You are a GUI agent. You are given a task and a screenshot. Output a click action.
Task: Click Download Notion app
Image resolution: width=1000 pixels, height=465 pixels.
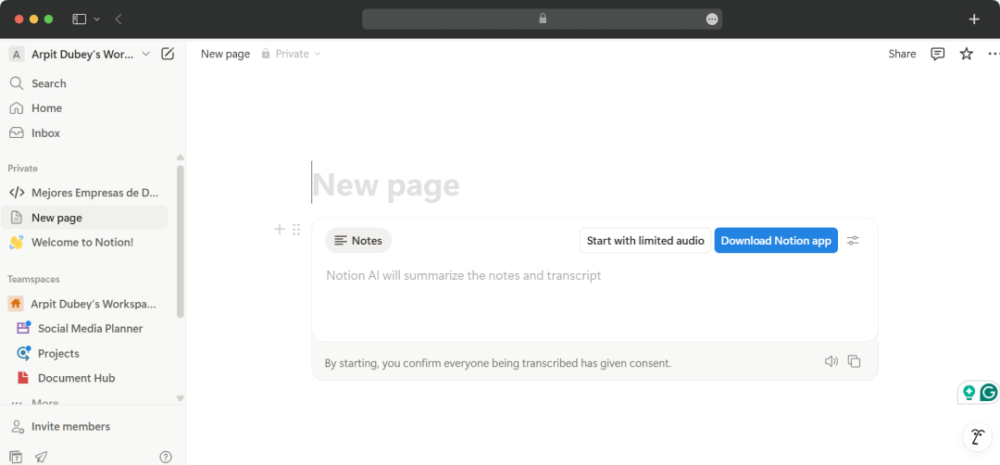[x=776, y=241]
